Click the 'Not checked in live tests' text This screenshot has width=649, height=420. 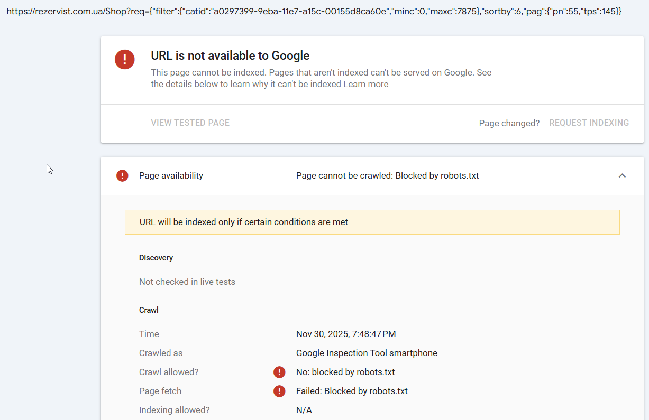point(187,282)
